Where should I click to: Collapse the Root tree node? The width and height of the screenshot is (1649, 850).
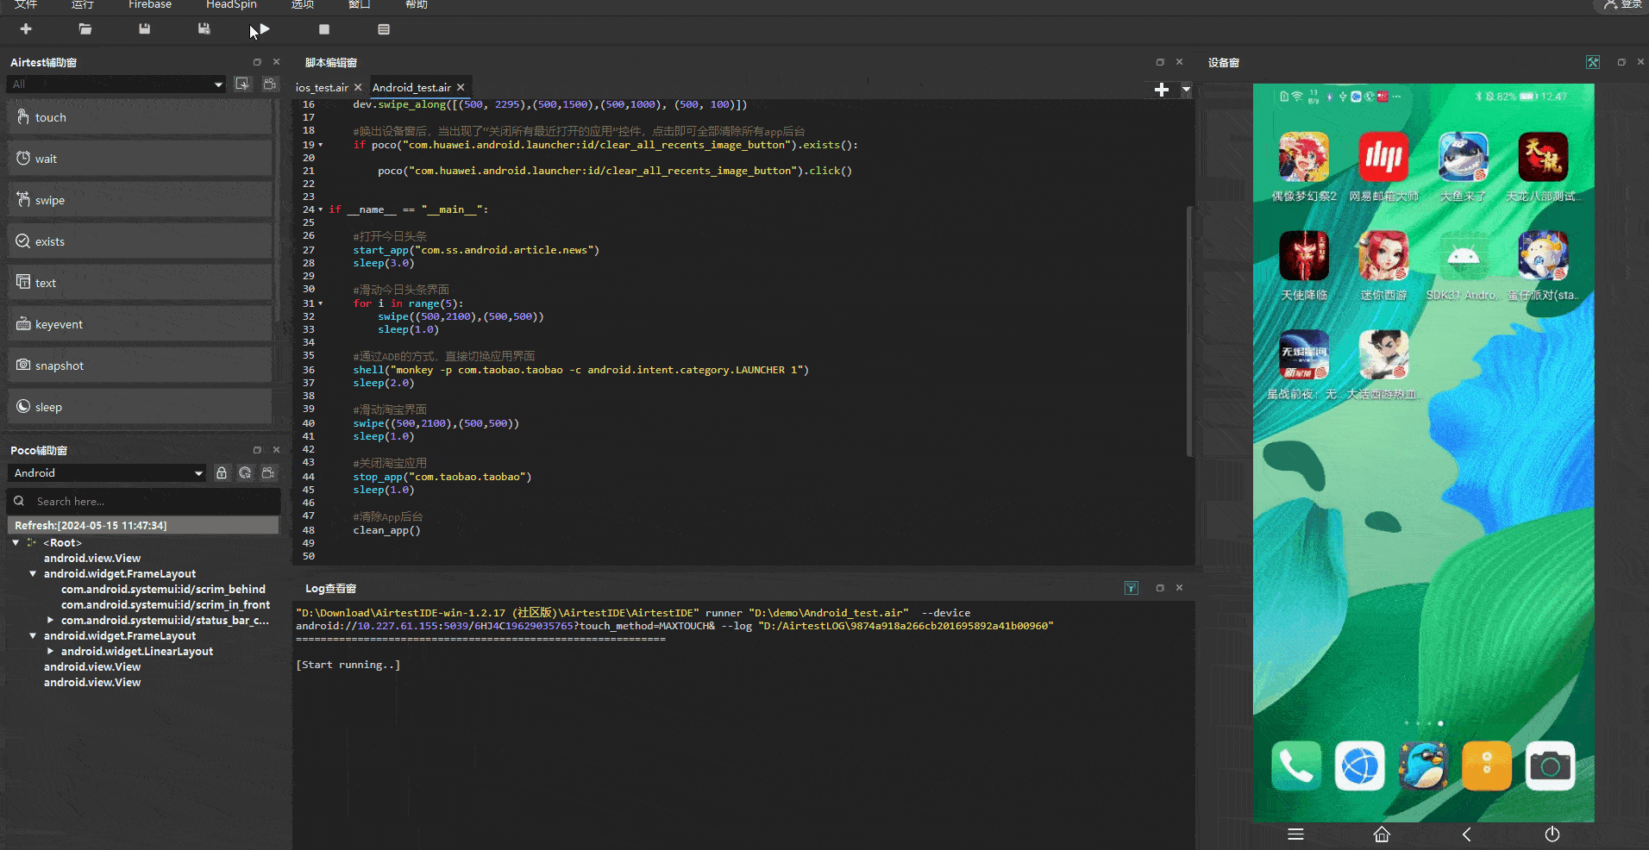[x=16, y=543]
